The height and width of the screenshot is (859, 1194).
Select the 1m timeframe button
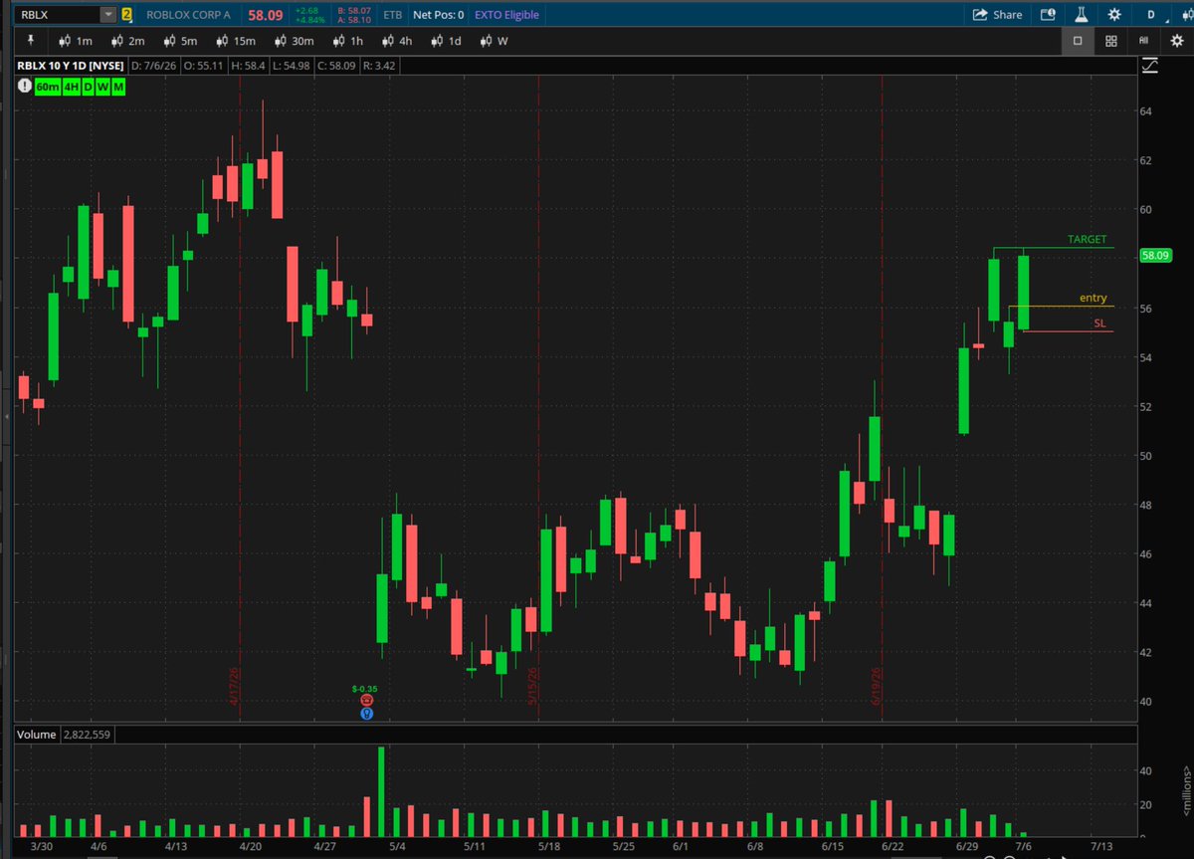point(76,41)
